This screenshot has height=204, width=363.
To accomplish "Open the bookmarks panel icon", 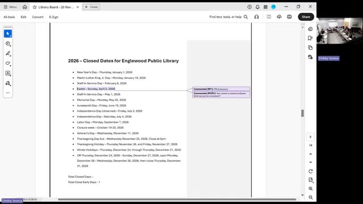I will click(x=310, y=38).
